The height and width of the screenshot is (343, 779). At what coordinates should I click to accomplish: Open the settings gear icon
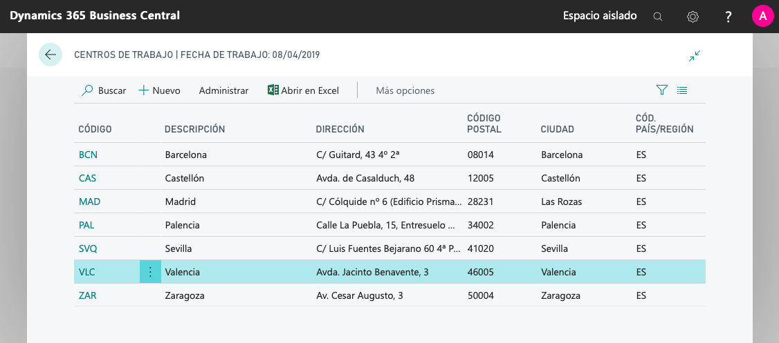[693, 17]
